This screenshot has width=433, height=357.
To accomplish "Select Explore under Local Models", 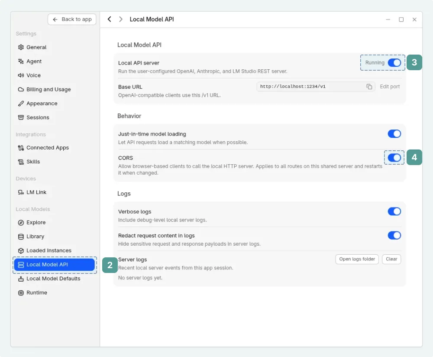I will pyautogui.click(x=55, y=223).
